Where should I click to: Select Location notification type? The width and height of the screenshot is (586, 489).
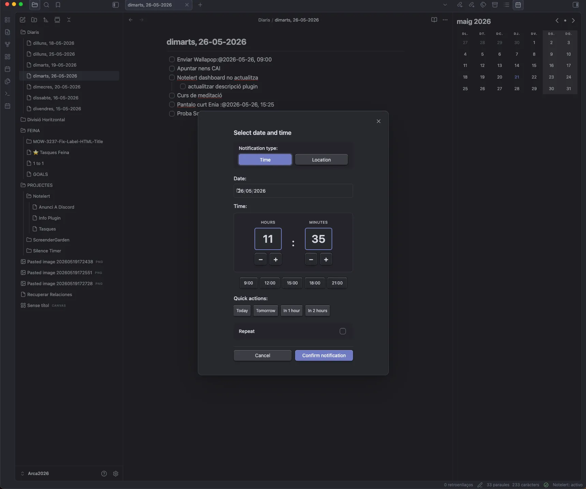321,160
